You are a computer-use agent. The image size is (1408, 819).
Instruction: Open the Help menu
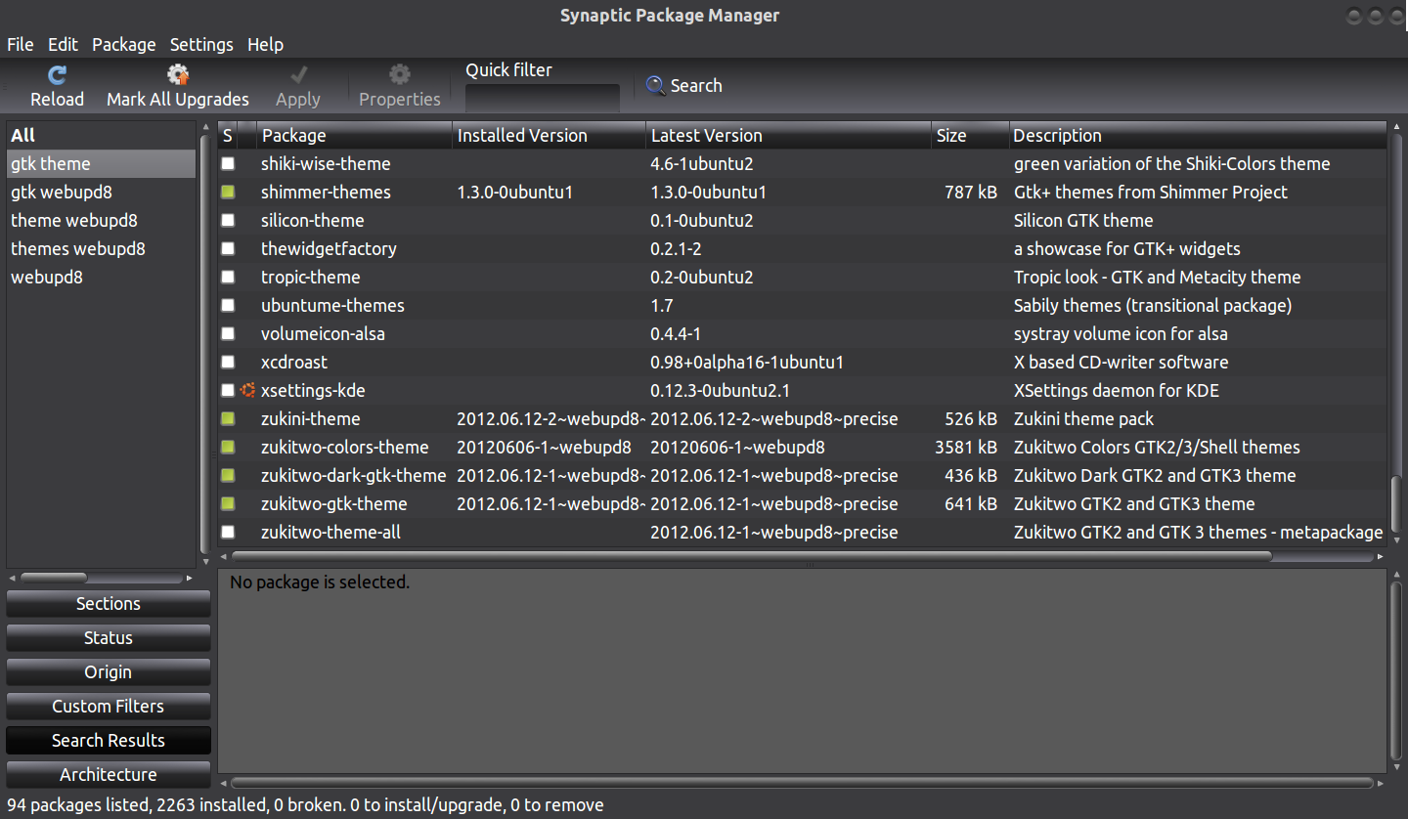(265, 44)
